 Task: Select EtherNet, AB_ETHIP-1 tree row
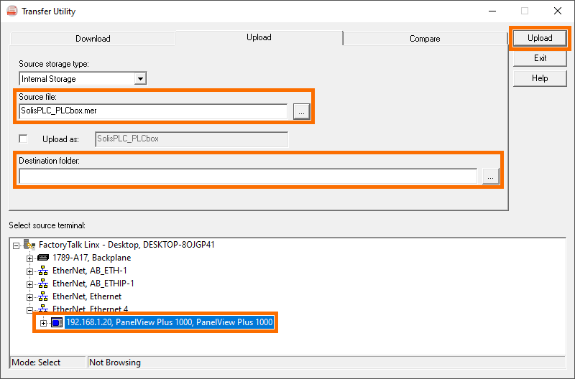[93, 284]
